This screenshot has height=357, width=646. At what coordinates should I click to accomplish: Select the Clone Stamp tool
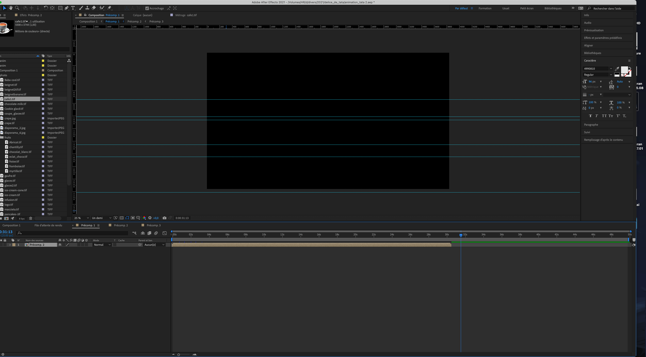click(x=87, y=8)
